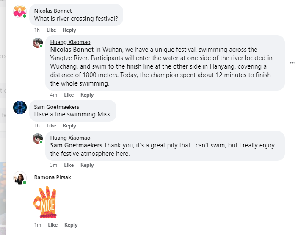Open Ramona Pirsak's name link
Viewport: 295px width, 235px height.
[x=52, y=177]
